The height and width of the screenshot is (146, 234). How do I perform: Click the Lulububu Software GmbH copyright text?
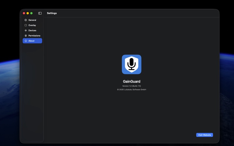131,90
